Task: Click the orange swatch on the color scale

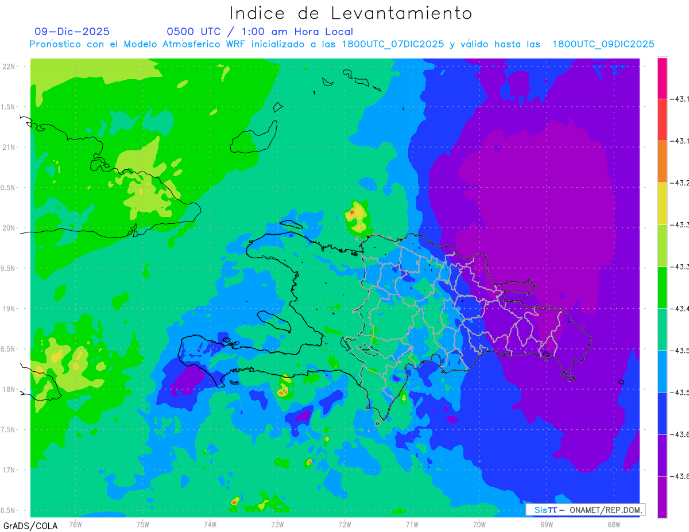Action: pyautogui.click(x=662, y=162)
